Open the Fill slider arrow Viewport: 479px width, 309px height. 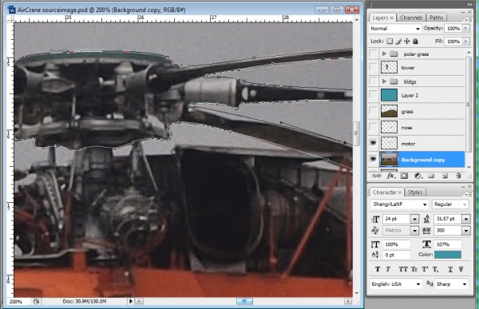click(x=465, y=42)
